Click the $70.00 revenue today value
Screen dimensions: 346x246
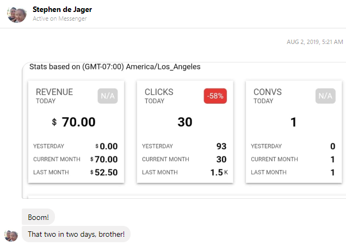point(73,122)
